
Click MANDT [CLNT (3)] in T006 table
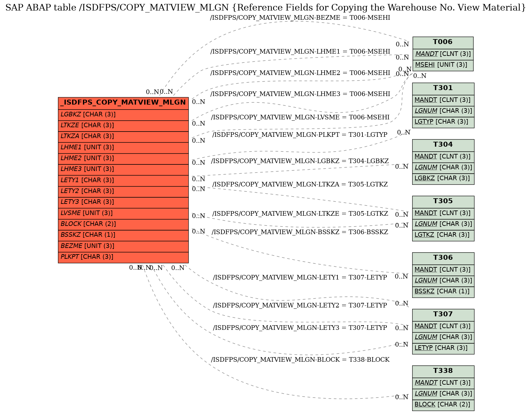[x=443, y=54]
